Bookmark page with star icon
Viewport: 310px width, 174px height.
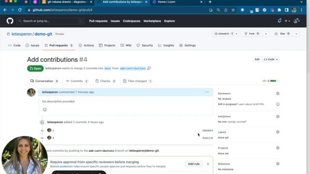click(x=233, y=10)
